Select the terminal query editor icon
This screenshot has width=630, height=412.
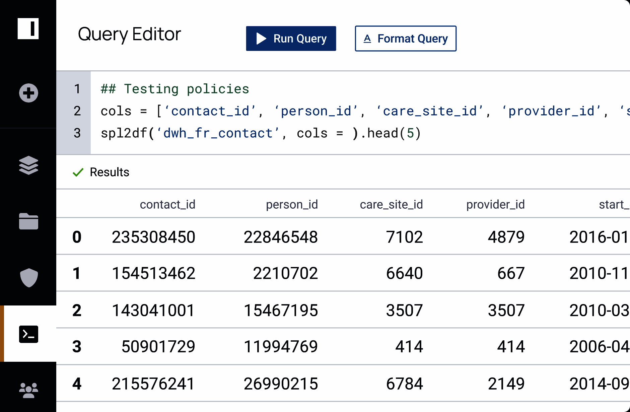point(28,334)
